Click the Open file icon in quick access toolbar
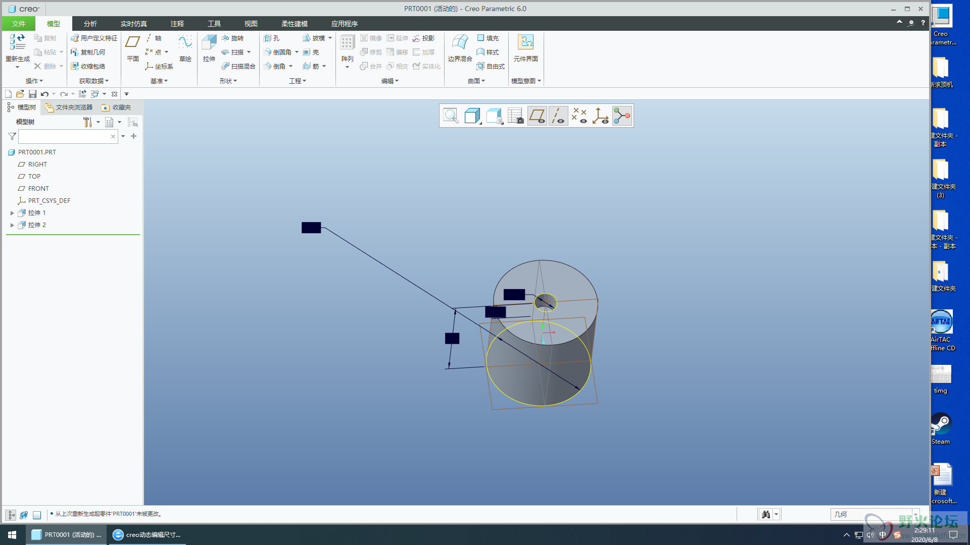The height and width of the screenshot is (545, 970). click(20, 94)
